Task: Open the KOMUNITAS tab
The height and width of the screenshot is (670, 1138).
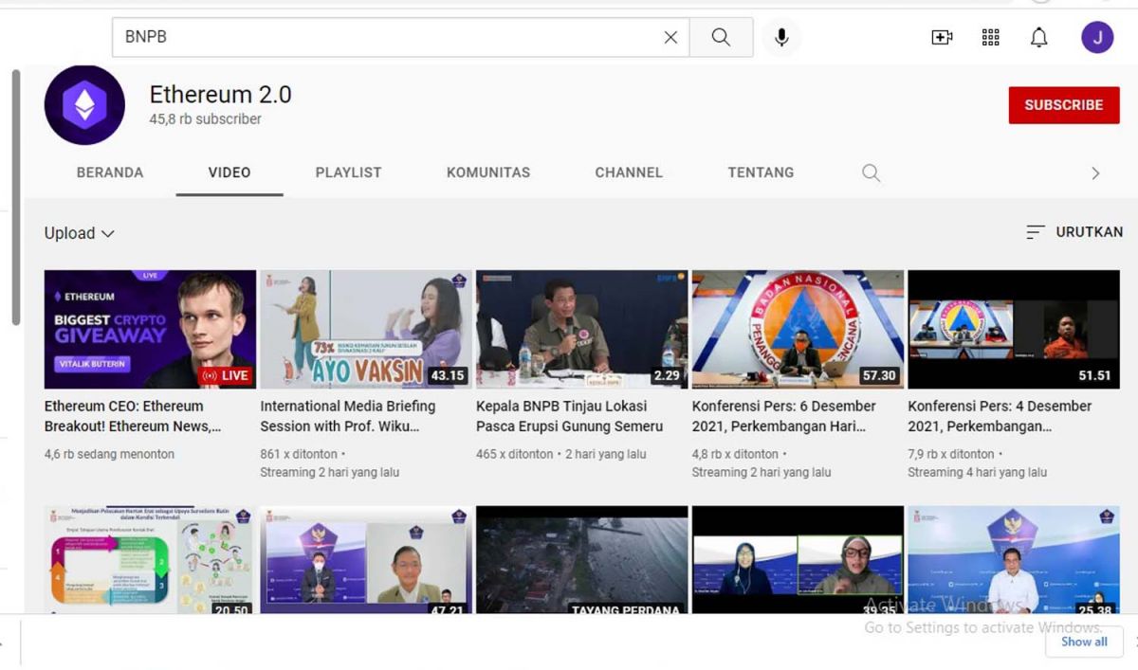Action: click(x=487, y=172)
